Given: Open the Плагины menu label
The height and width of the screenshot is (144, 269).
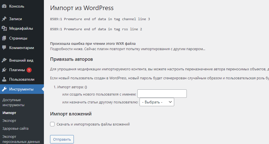Looking at the screenshot, I should pyautogui.click(x=17, y=70).
